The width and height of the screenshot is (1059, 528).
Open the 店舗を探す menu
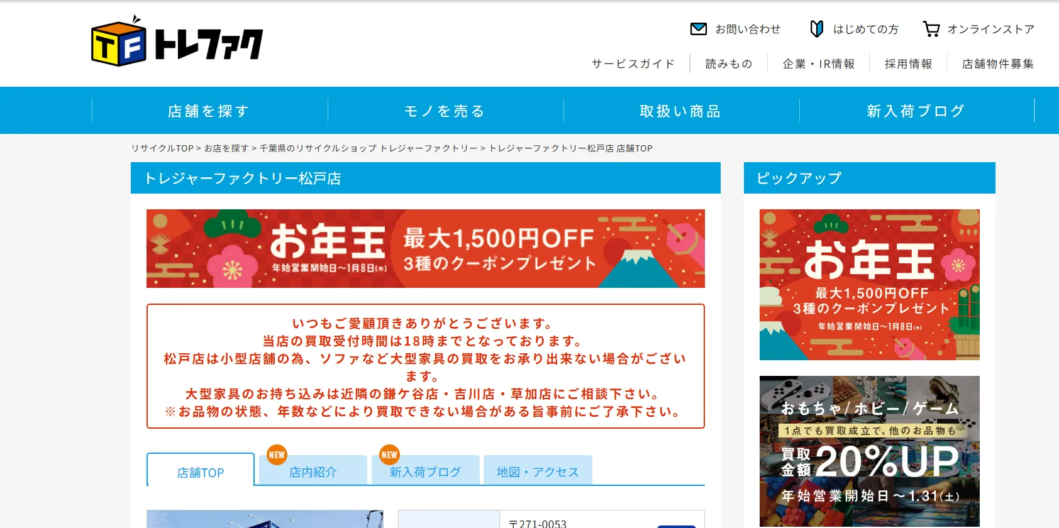pyautogui.click(x=209, y=111)
